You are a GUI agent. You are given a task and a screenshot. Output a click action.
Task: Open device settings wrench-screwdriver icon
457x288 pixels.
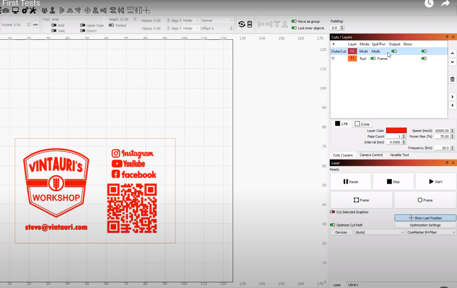coord(33,10)
